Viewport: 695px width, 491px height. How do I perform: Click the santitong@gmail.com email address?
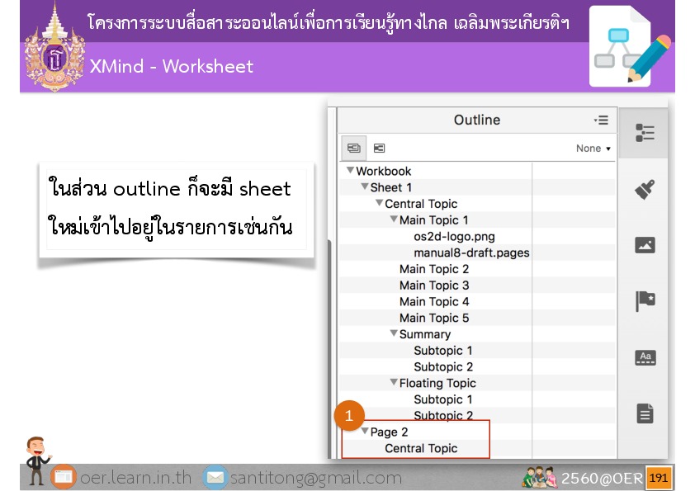click(316, 478)
